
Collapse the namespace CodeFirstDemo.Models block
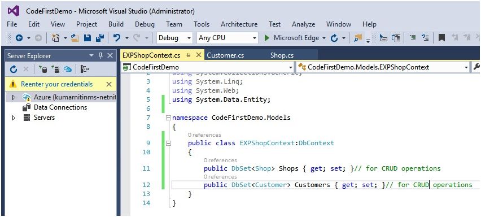[x=168, y=118]
